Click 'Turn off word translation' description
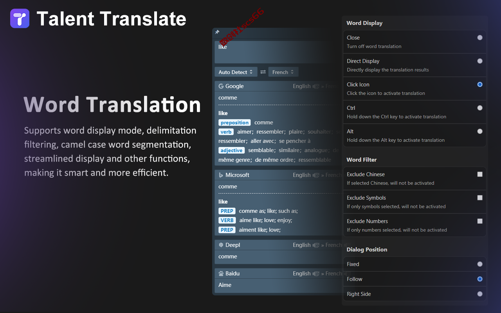 (x=374, y=46)
